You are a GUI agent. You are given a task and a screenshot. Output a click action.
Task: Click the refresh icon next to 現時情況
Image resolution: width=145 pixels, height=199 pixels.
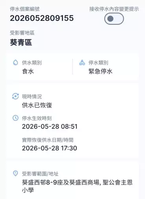pyautogui.click(x=15, y=96)
